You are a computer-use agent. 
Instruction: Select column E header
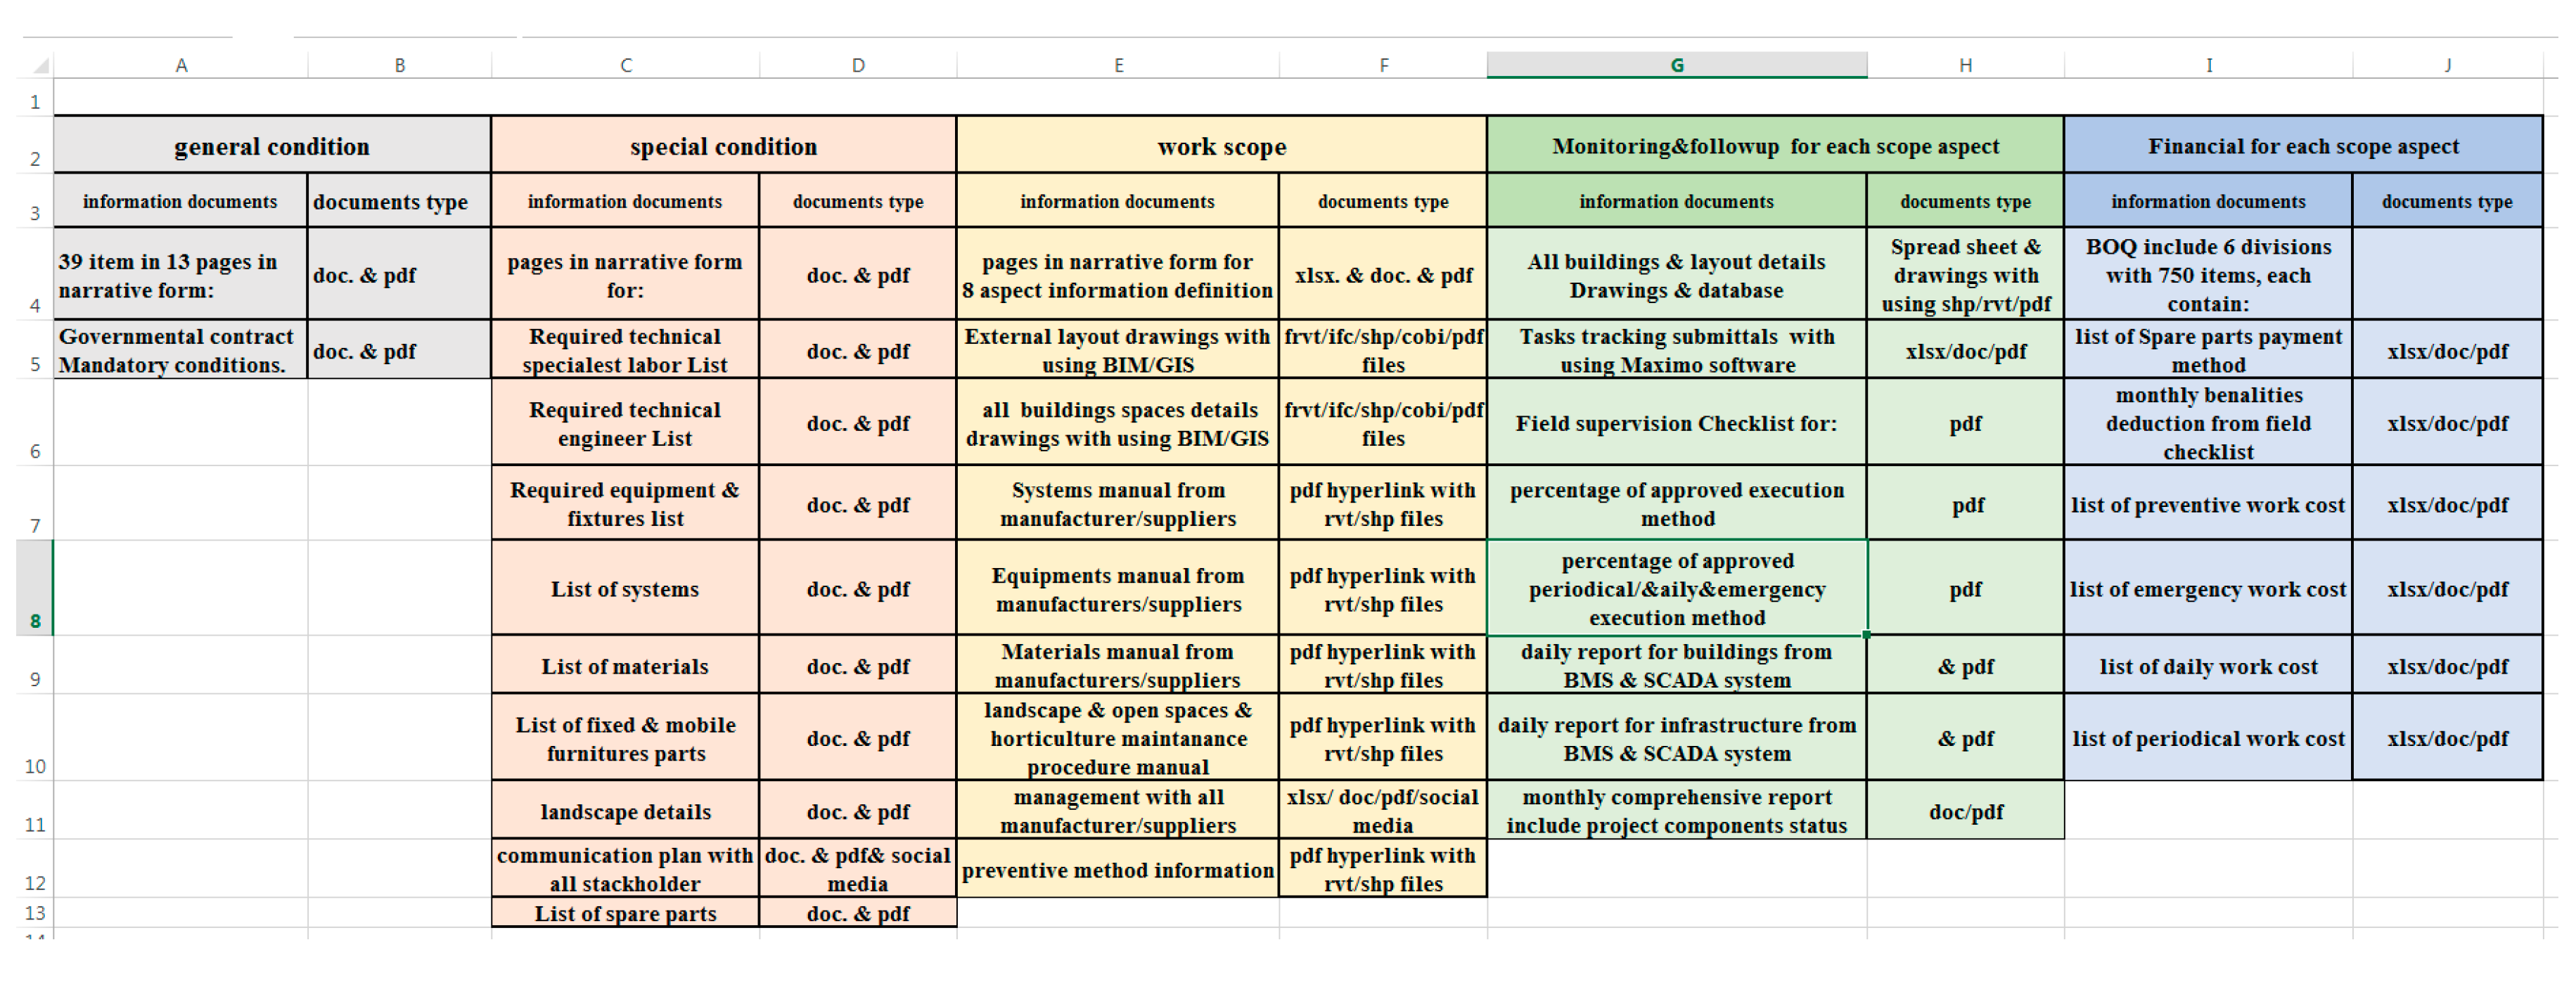point(1118,65)
